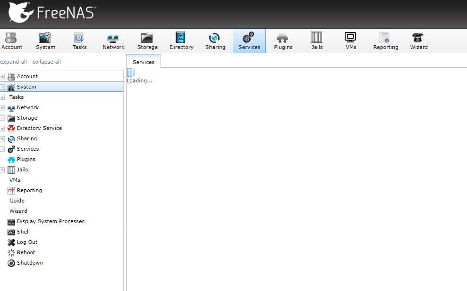Open Shell label in sidebar tree
This screenshot has width=467, height=291.
coord(23,232)
